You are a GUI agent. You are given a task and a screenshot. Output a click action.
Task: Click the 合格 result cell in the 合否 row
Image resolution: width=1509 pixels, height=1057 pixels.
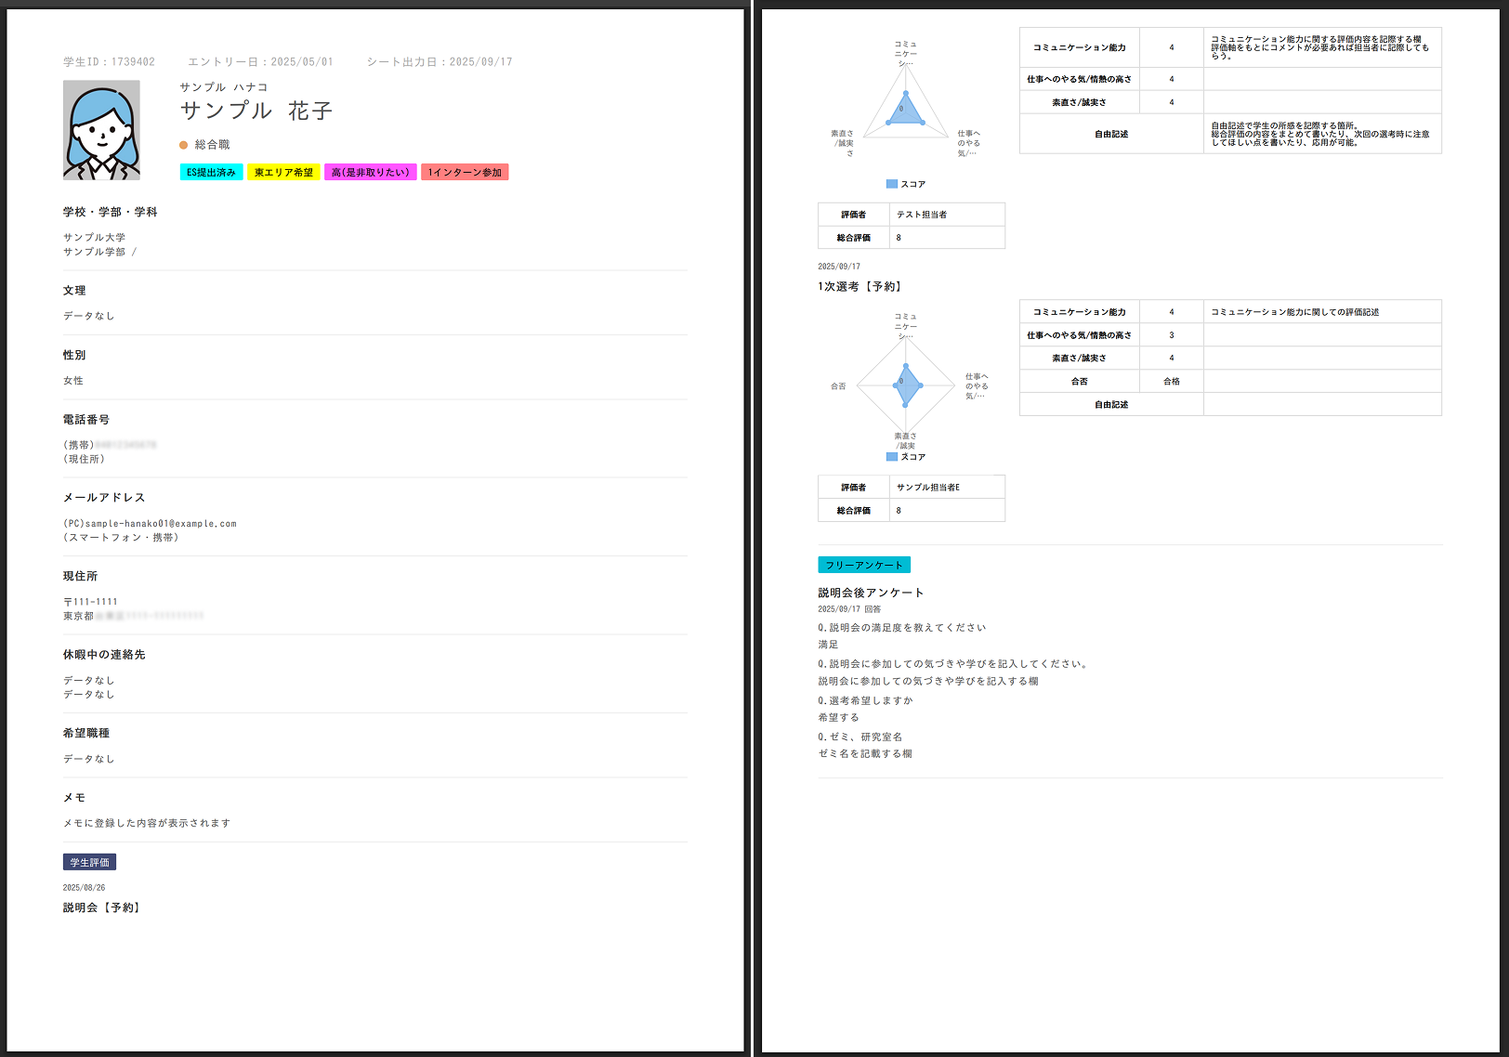(x=1171, y=382)
